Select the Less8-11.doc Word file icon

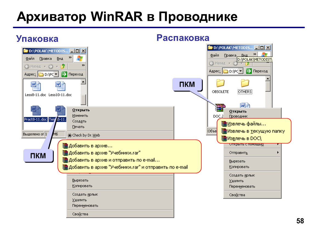[36, 86]
